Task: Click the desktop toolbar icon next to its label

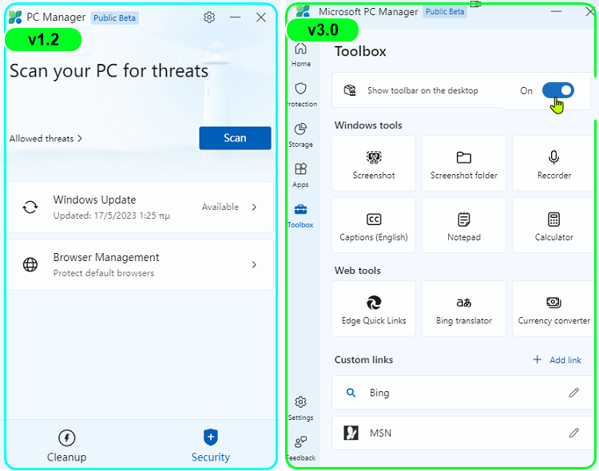Action: (350, 90)
